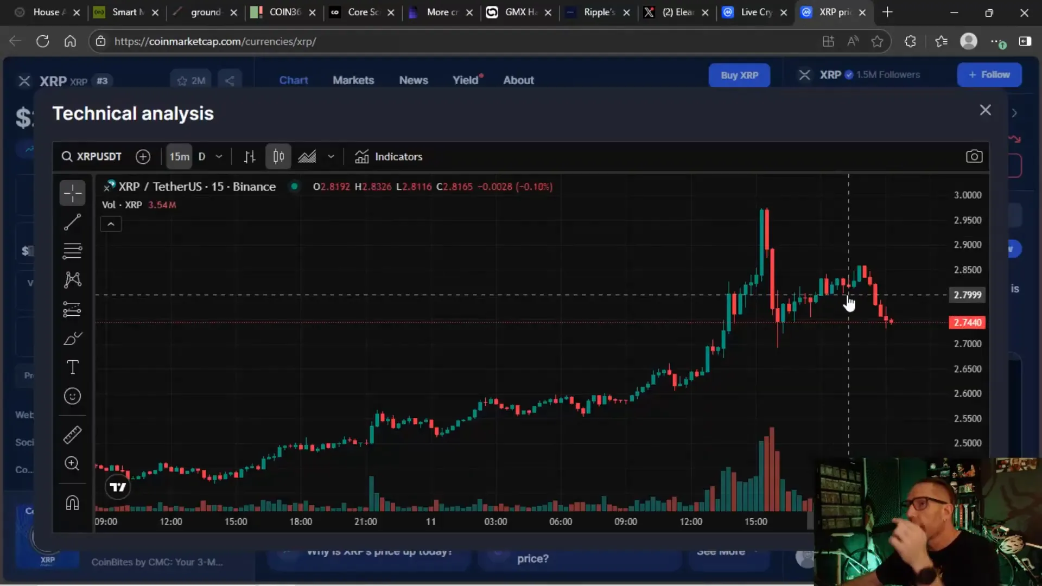Select the crosshair cursor tool

[x=72, y=193]
